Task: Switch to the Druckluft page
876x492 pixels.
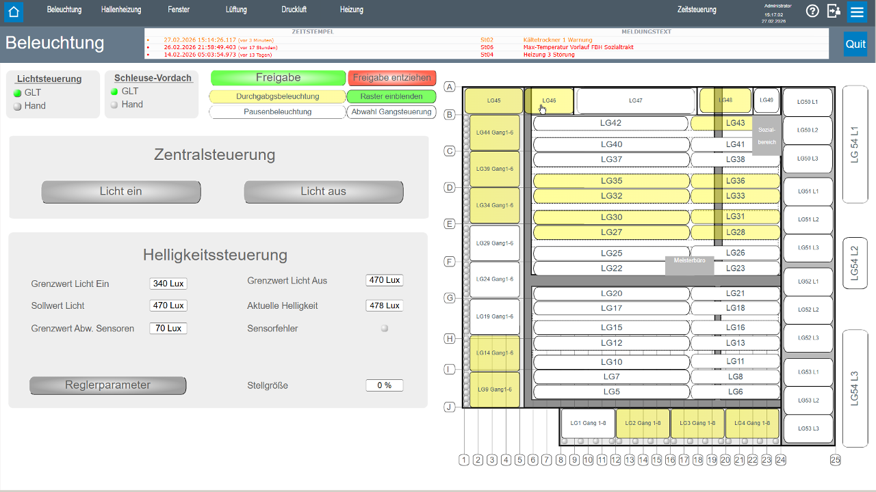Action: (294, 10)
